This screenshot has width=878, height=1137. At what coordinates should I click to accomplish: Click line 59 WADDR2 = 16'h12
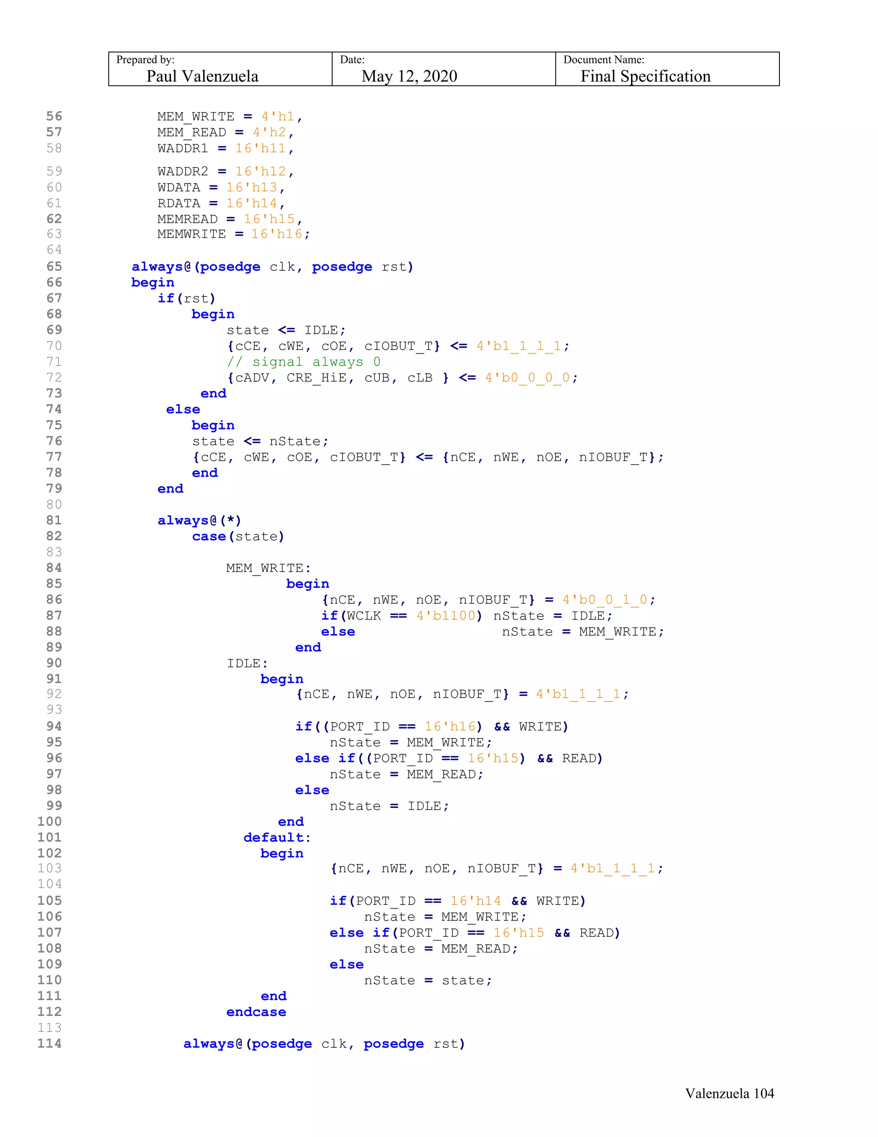pyautogui.click(x=226, y=171)
